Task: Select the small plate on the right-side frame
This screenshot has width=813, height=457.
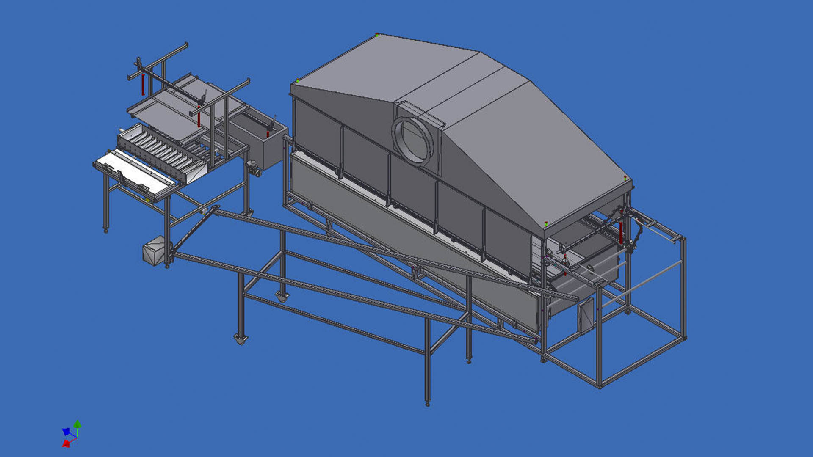Action: click(586, 315)
